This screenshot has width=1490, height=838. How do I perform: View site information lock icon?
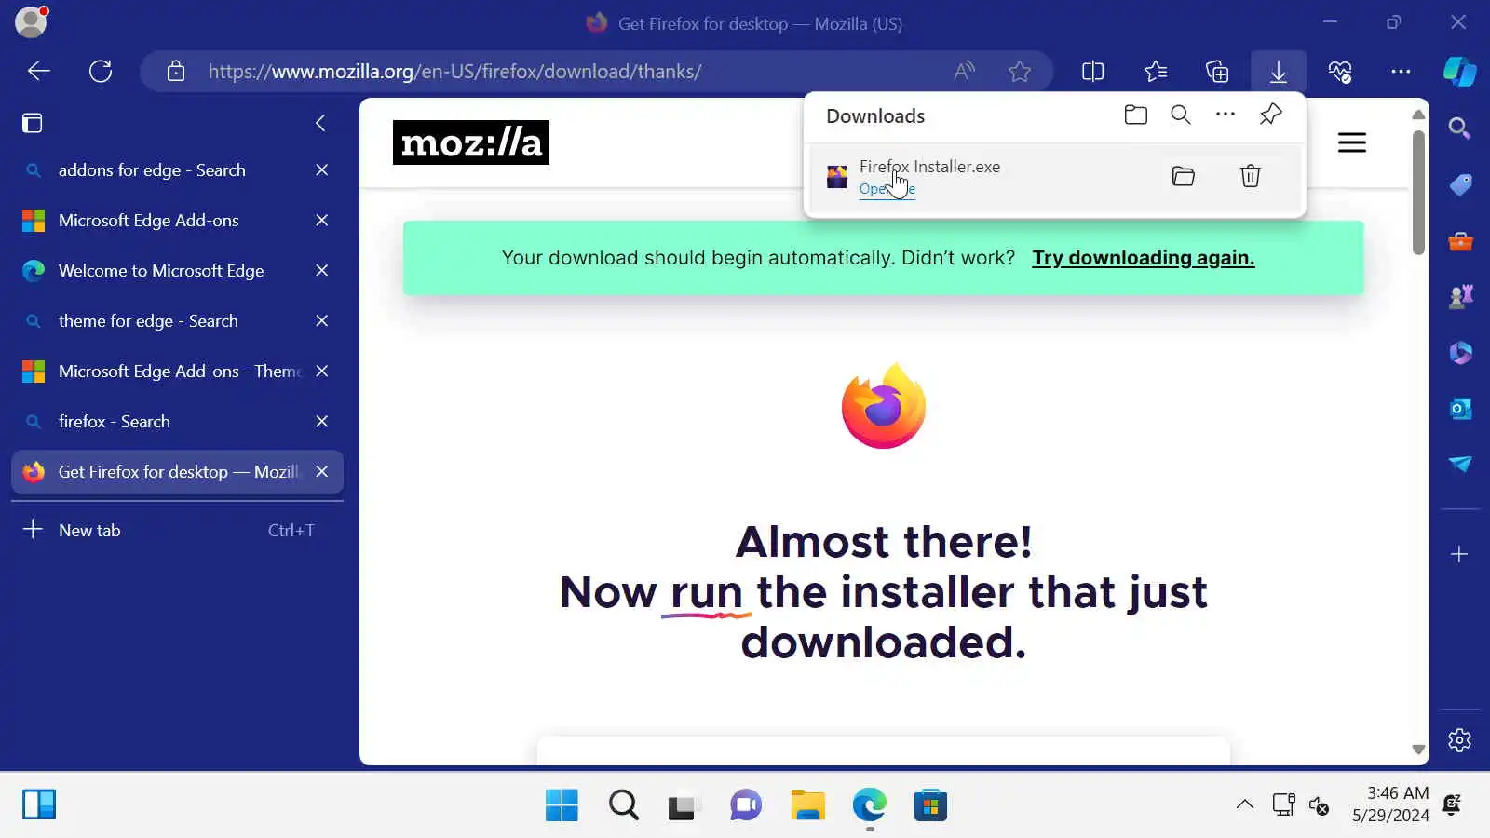point(176,72)
